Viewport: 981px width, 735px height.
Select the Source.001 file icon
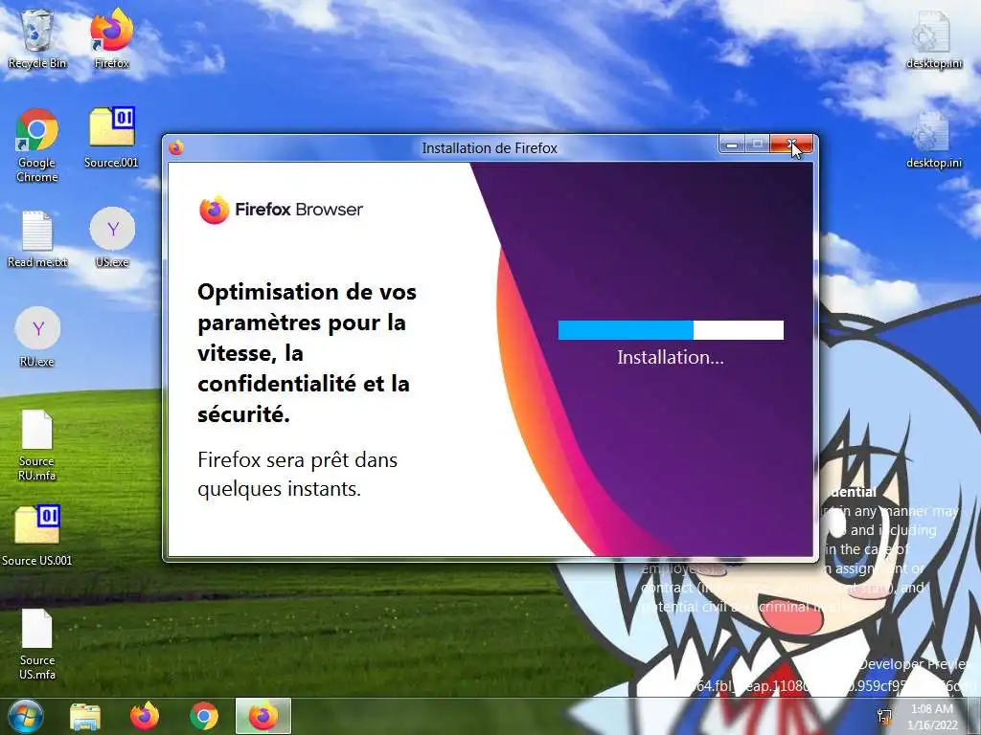(x=111, y=138)
